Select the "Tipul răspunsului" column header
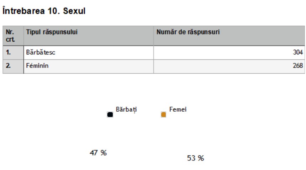 click(51, 32)
